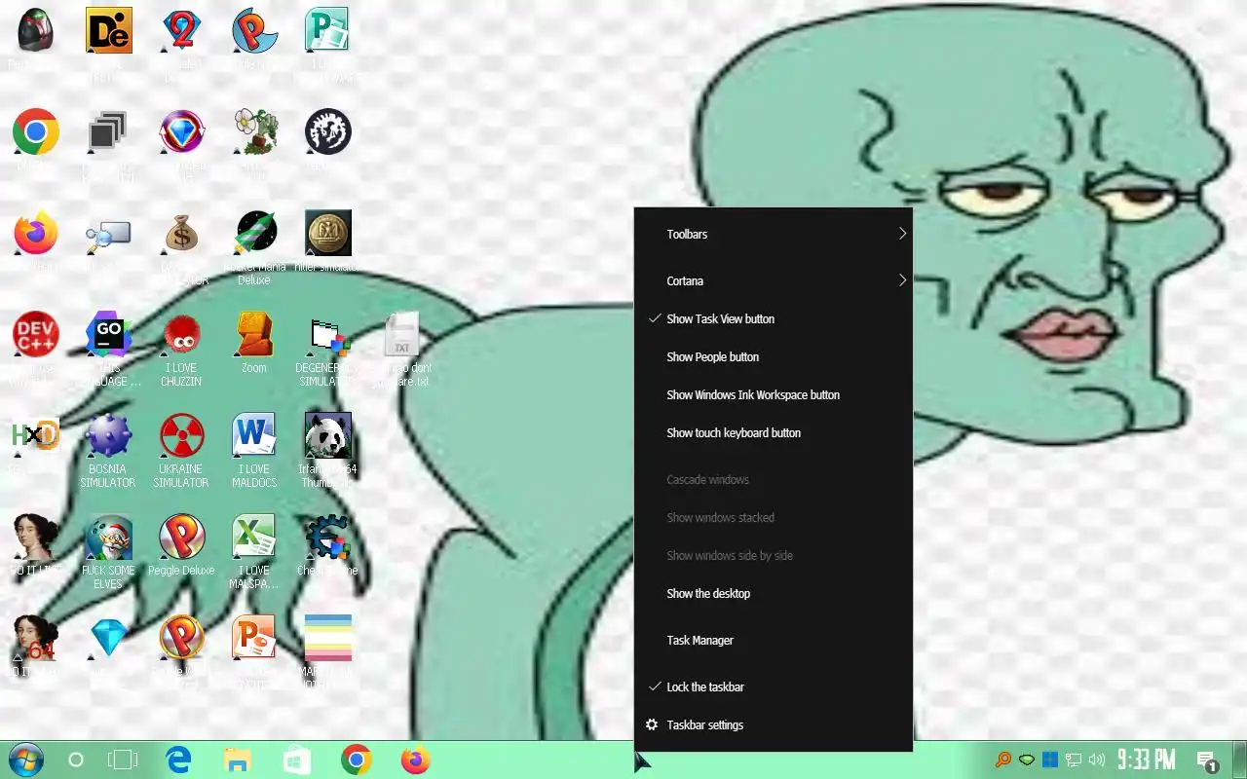This screenshot has width=1247, height=779.
Task: Open the Microsoft Publisher desktop shortcut
Action: click(x=327, y=30)
